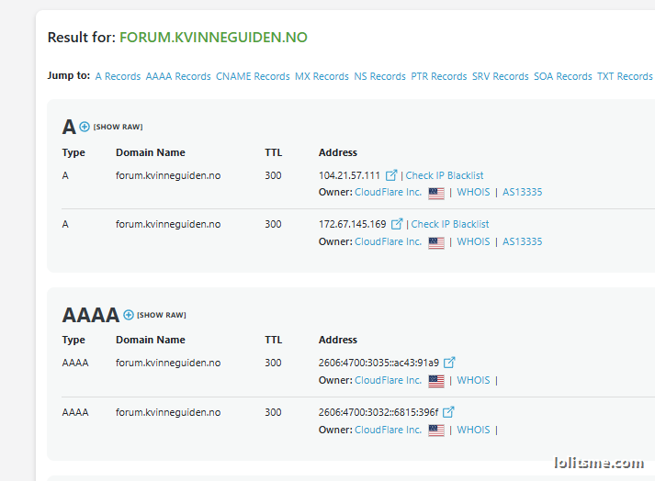The height and width of the screenshot is (481, 655).
Task: Open external link icon next to 104.21.57.111
Action: coord(391,175)
